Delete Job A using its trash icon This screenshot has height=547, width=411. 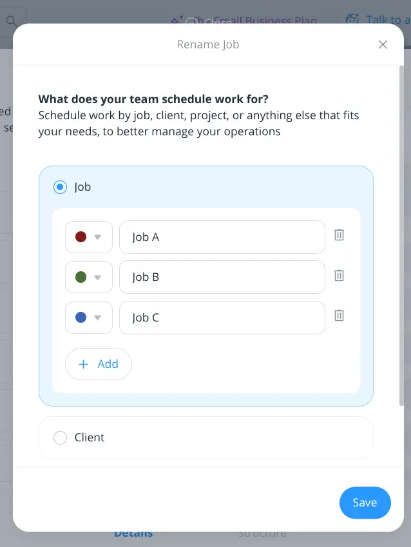339,235
